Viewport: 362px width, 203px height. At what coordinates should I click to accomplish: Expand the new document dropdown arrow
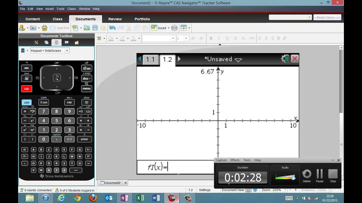point(81,28)
